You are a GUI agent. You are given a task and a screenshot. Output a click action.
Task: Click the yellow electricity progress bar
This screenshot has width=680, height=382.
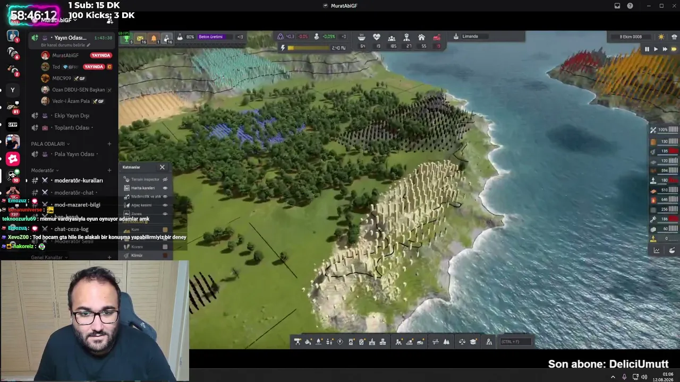coord(308,48)
